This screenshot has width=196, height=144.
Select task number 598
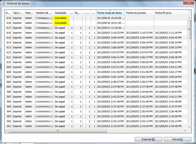pyautogui.click(x=9, y=92)
